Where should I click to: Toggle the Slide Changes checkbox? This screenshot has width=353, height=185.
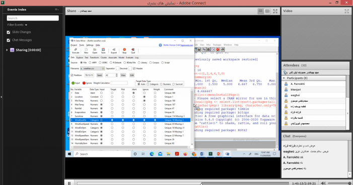tap(9, 32)
